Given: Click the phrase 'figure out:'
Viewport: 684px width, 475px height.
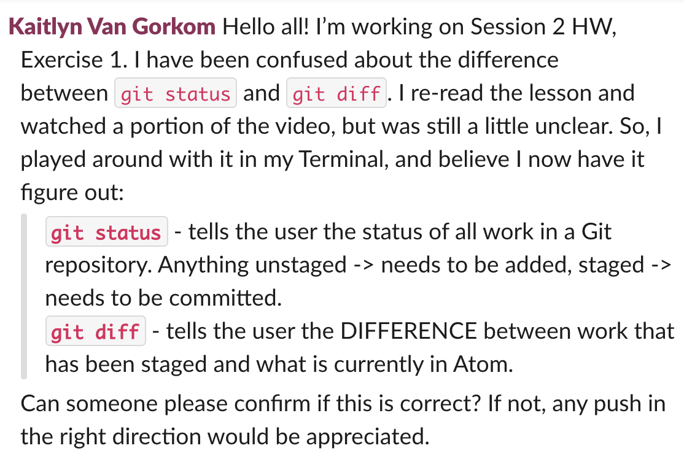Looking at the screenshot, I should (x=72, y=193).
